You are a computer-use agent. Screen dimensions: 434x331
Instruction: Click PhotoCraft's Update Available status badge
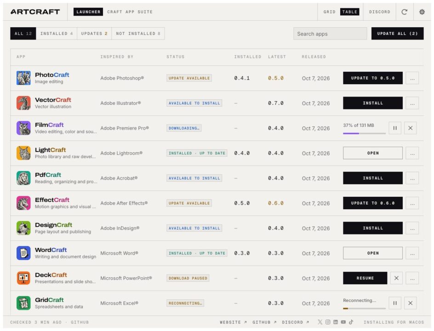click(x=189, y=78)
